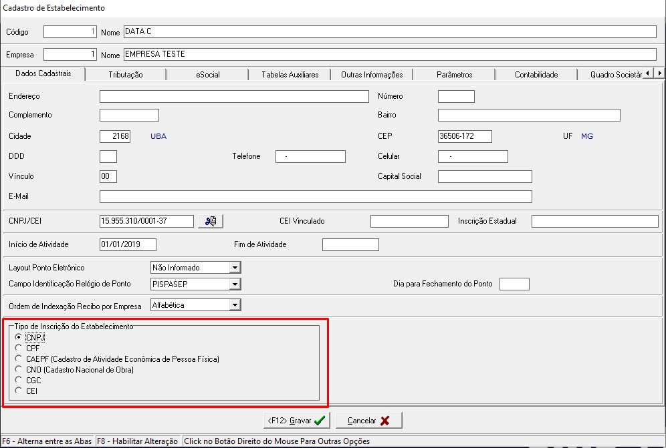Open the Layout Ponto Eletrônico dropdown
666x448 pixels.
point(235,267)
